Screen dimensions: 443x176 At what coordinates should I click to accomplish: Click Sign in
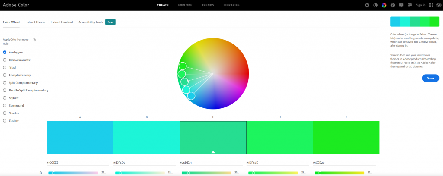tap(421, 5)
